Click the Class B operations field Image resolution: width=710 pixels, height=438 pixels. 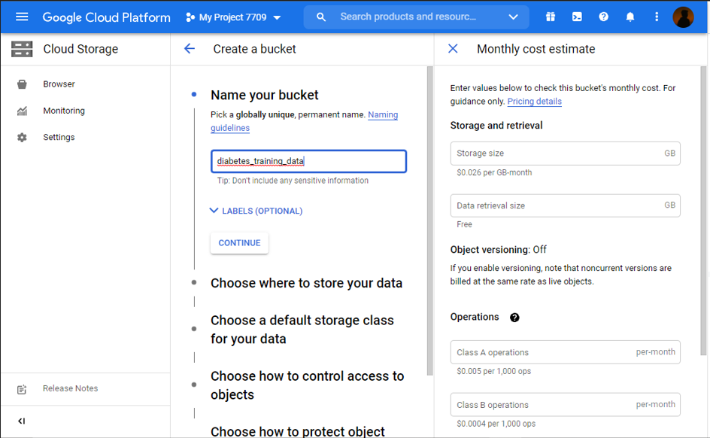pyautogui.click(x=565, y=404)
